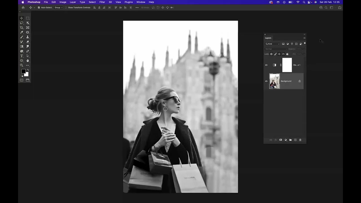The height and width of the screenshot is (203, 361).
Task: Select the Object Selection tool
Action: click(x=28, y=23)
